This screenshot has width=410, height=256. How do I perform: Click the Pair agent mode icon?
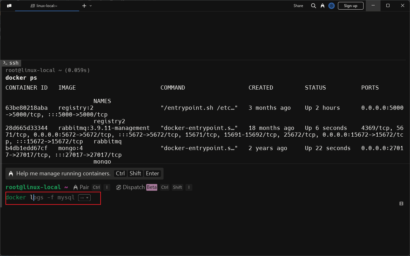coord(76,188)
